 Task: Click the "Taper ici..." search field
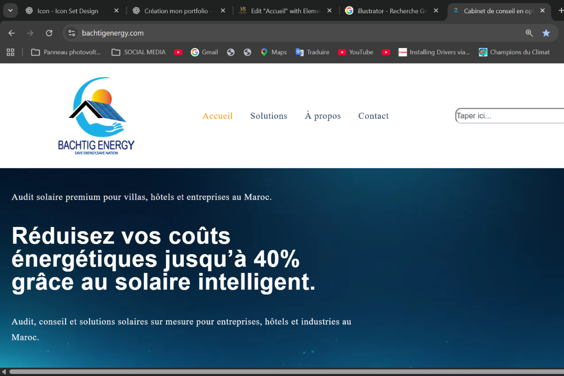(509, 116)
